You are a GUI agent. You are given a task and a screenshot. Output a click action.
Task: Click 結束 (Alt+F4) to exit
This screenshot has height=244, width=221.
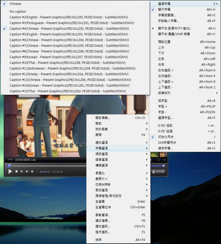118,240
